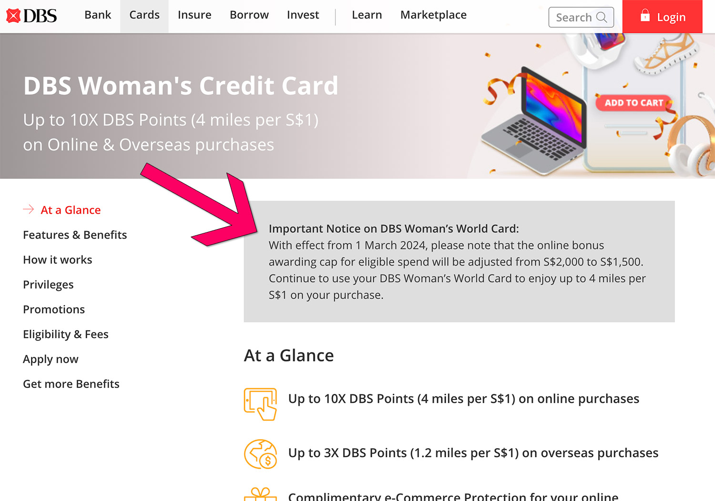This screenshot has height=501, width=715.
Task: Click the Search input field
Action: click(574, 18)
